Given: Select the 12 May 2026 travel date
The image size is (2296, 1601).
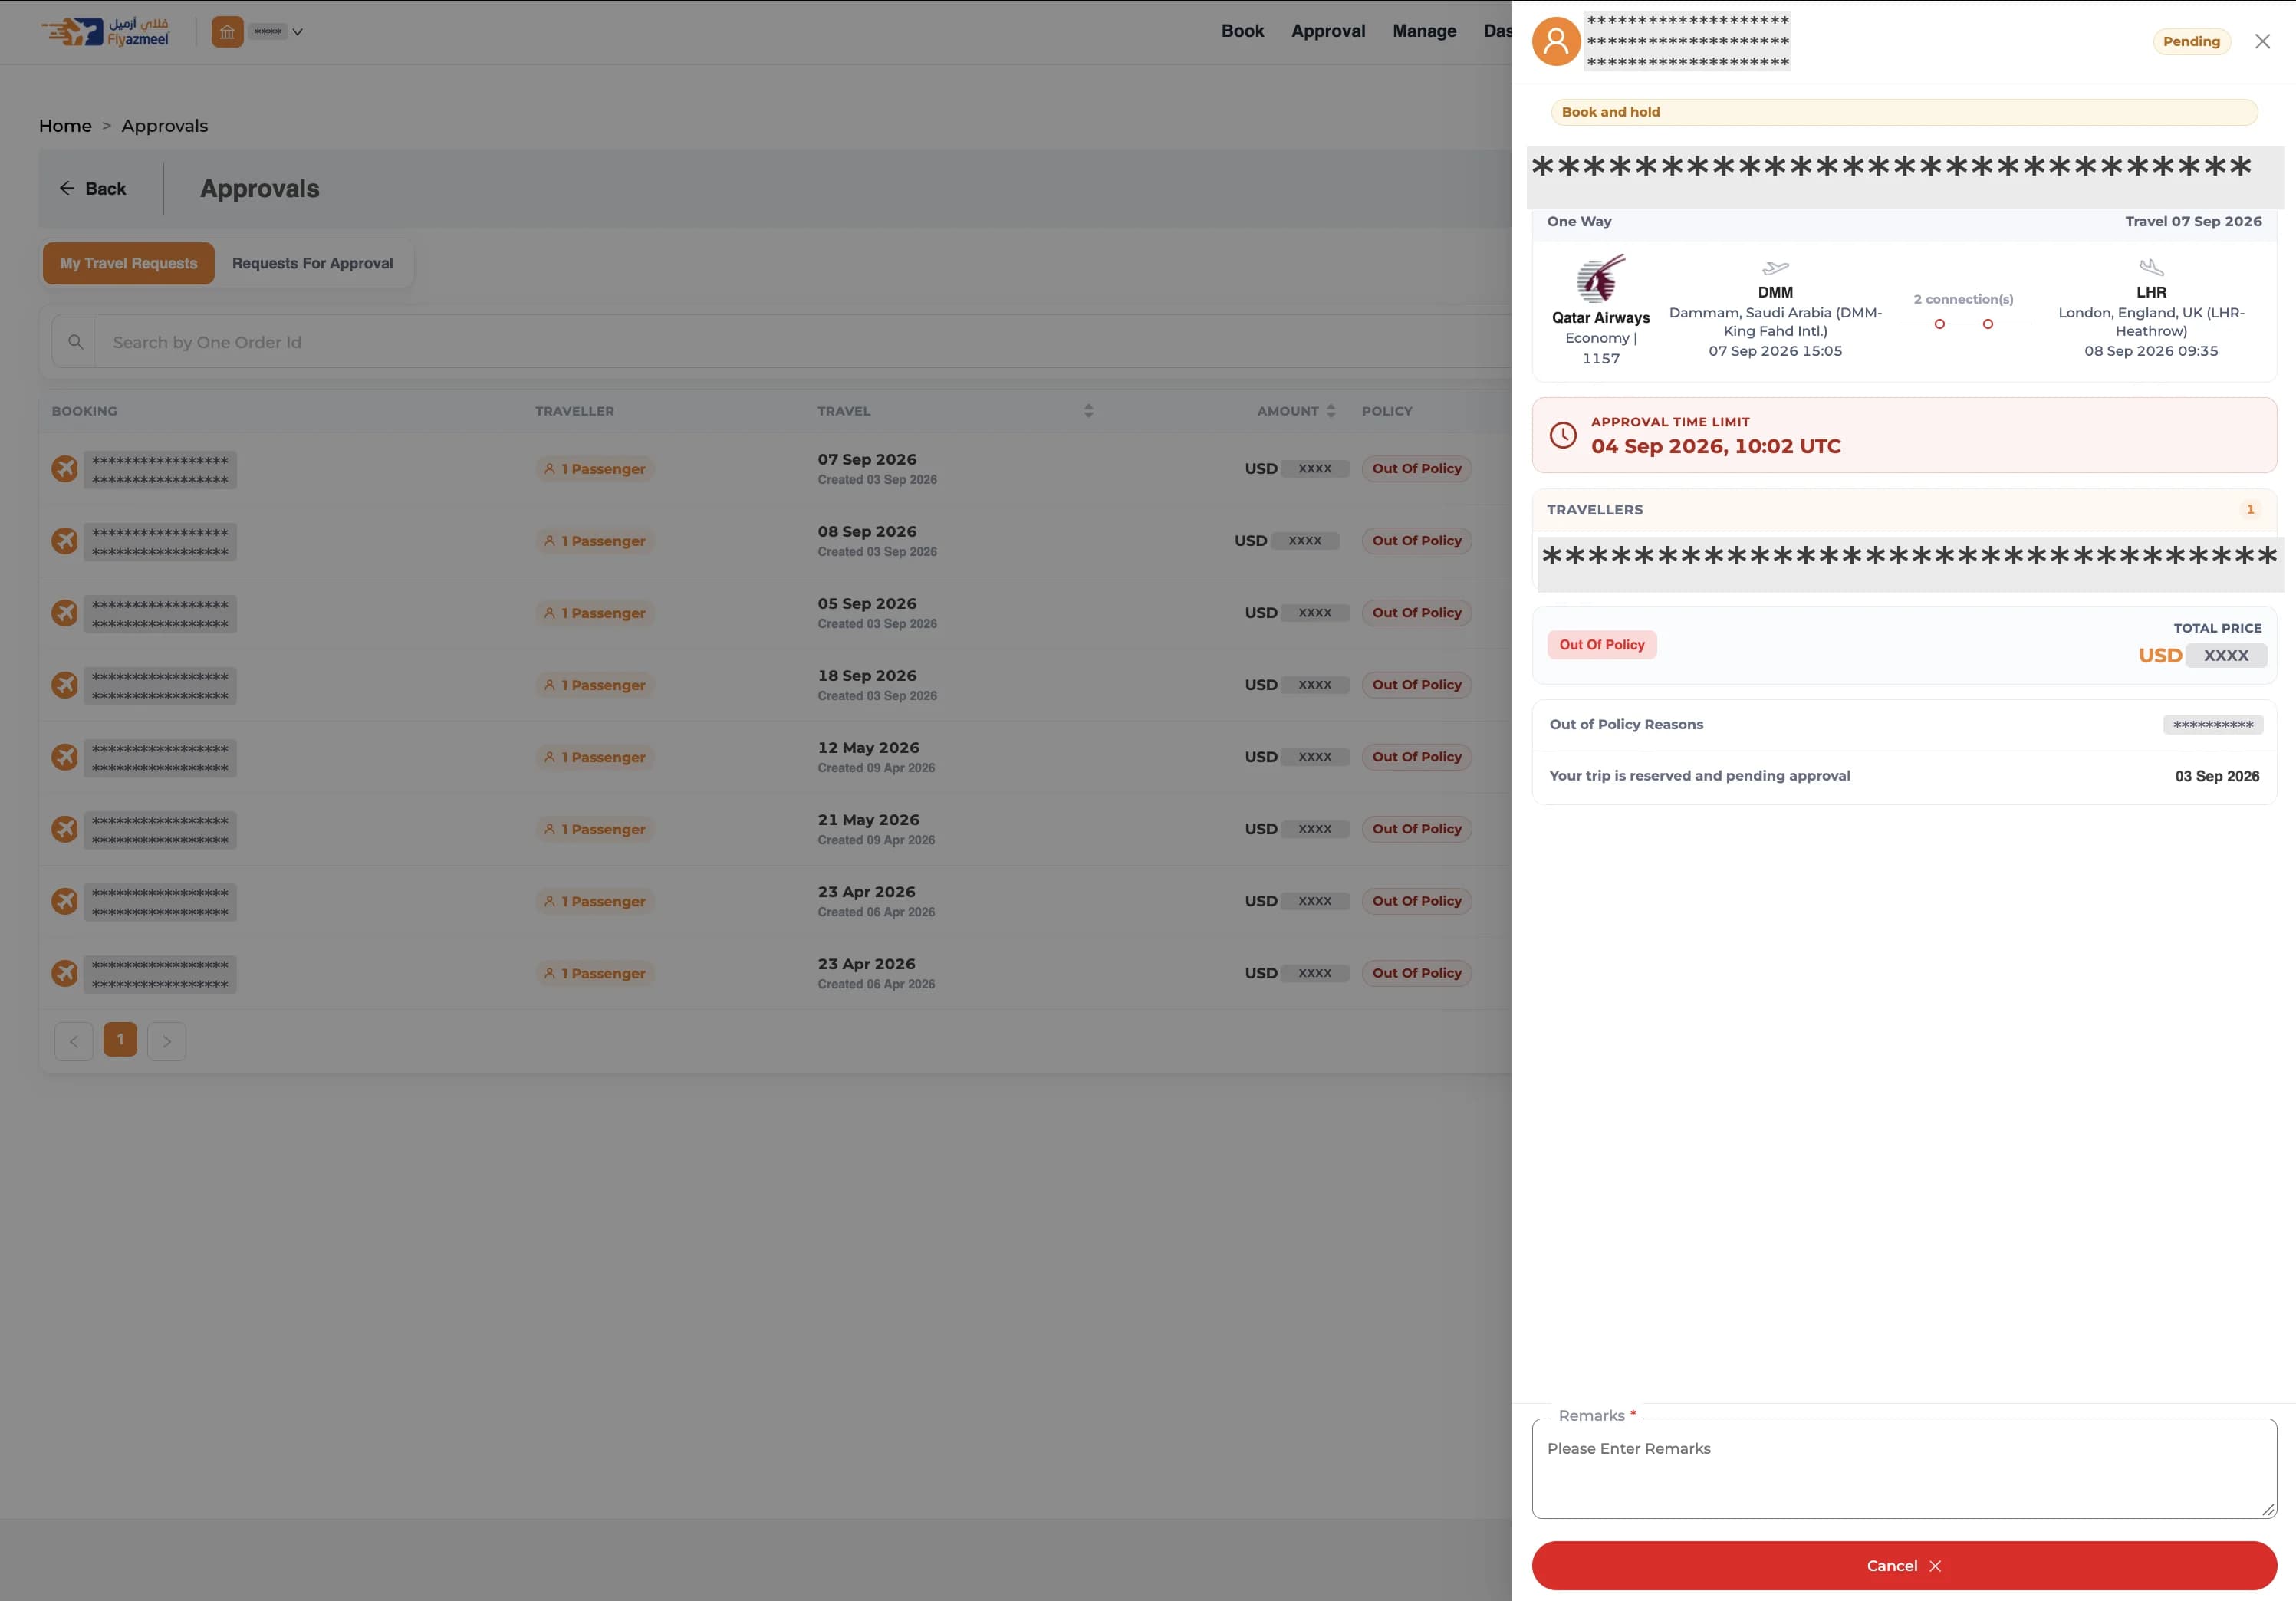Looking at the screenshot, I should 868,748.
